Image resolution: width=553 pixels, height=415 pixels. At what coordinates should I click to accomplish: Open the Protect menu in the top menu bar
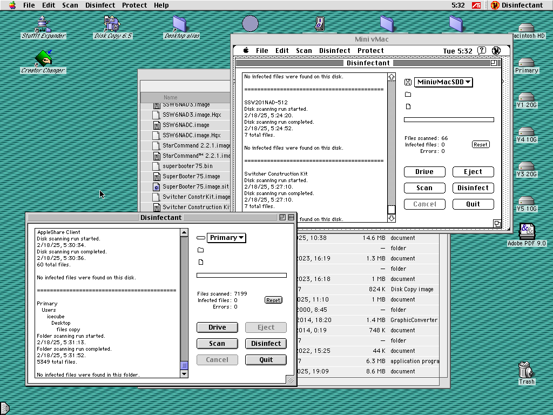pos(134,5)
